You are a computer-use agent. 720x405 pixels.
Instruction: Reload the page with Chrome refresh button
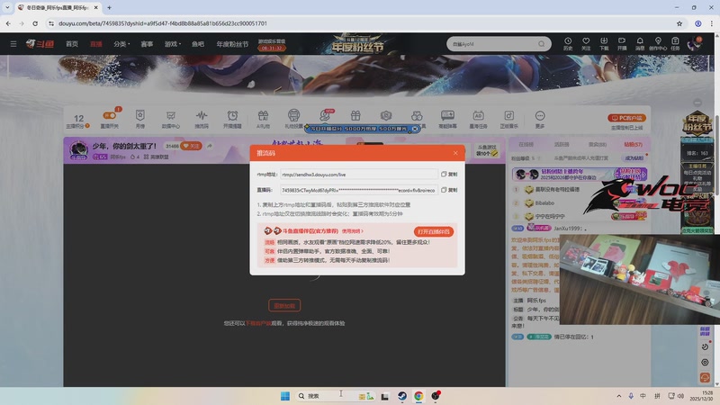point(35,23)
